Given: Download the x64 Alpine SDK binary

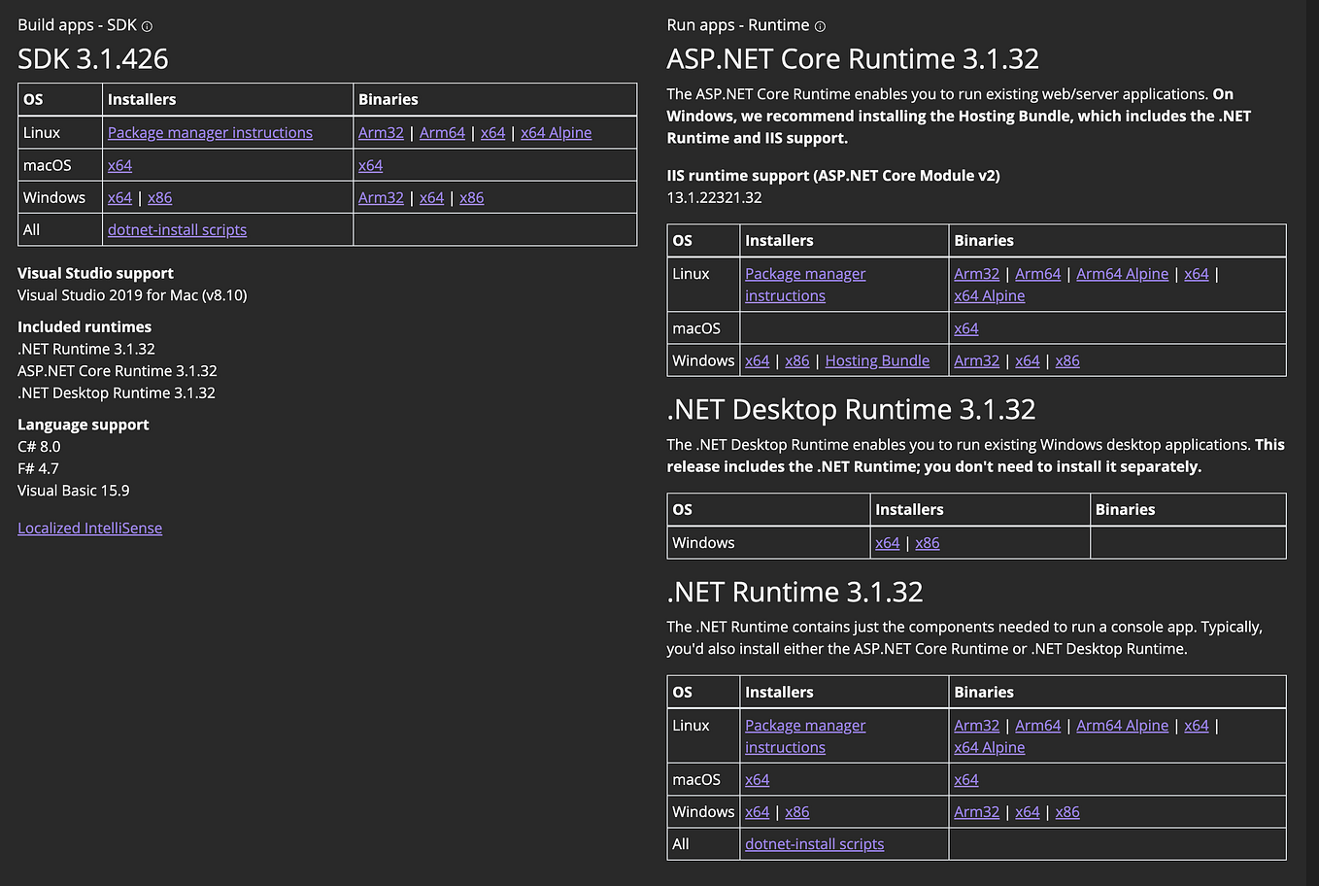Looking at the screenshot, I should click(556, 132).
